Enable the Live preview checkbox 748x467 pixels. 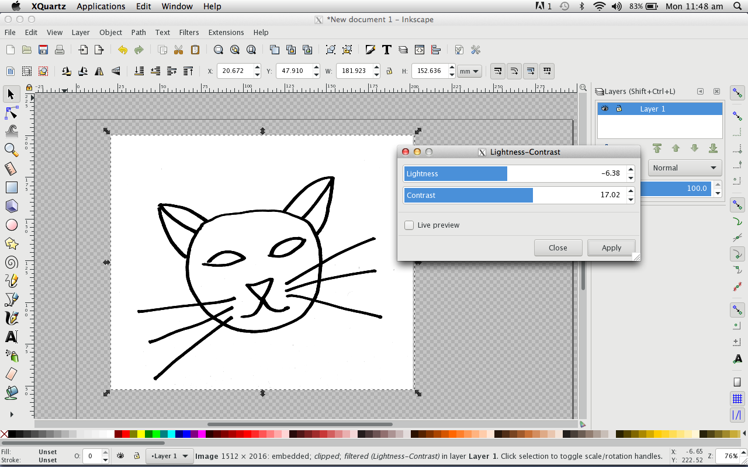[409, 225]
